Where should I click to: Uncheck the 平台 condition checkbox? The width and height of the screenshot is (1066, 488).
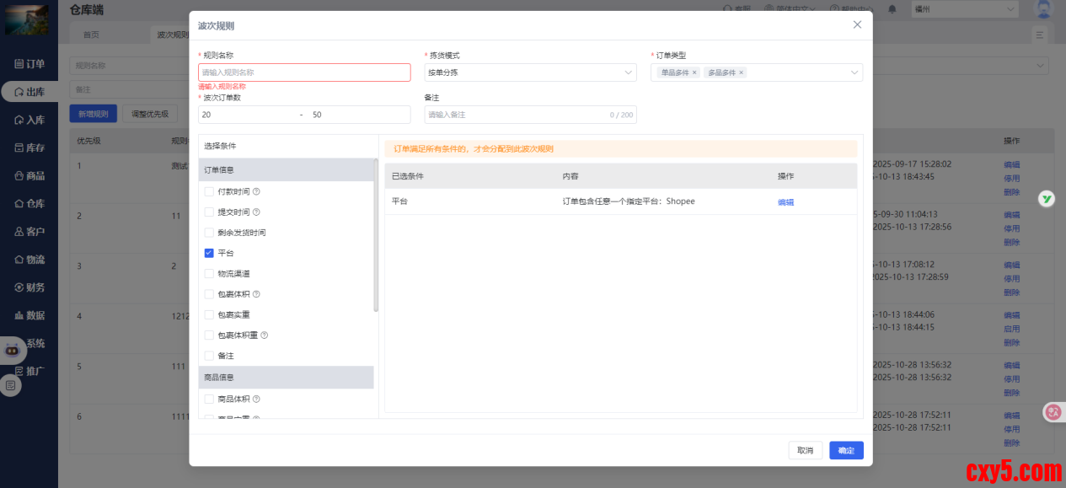209,253
